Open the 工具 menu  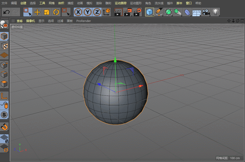pyautogui.click(x=42, y=3)
